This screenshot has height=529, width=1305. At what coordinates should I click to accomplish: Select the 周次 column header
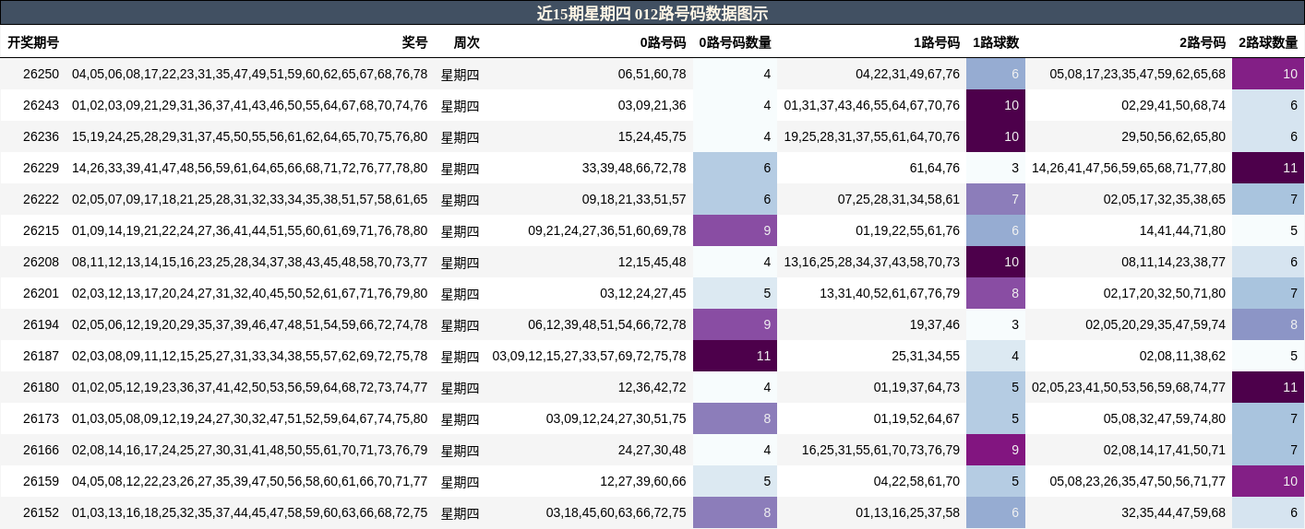click(x=467, y=42)
